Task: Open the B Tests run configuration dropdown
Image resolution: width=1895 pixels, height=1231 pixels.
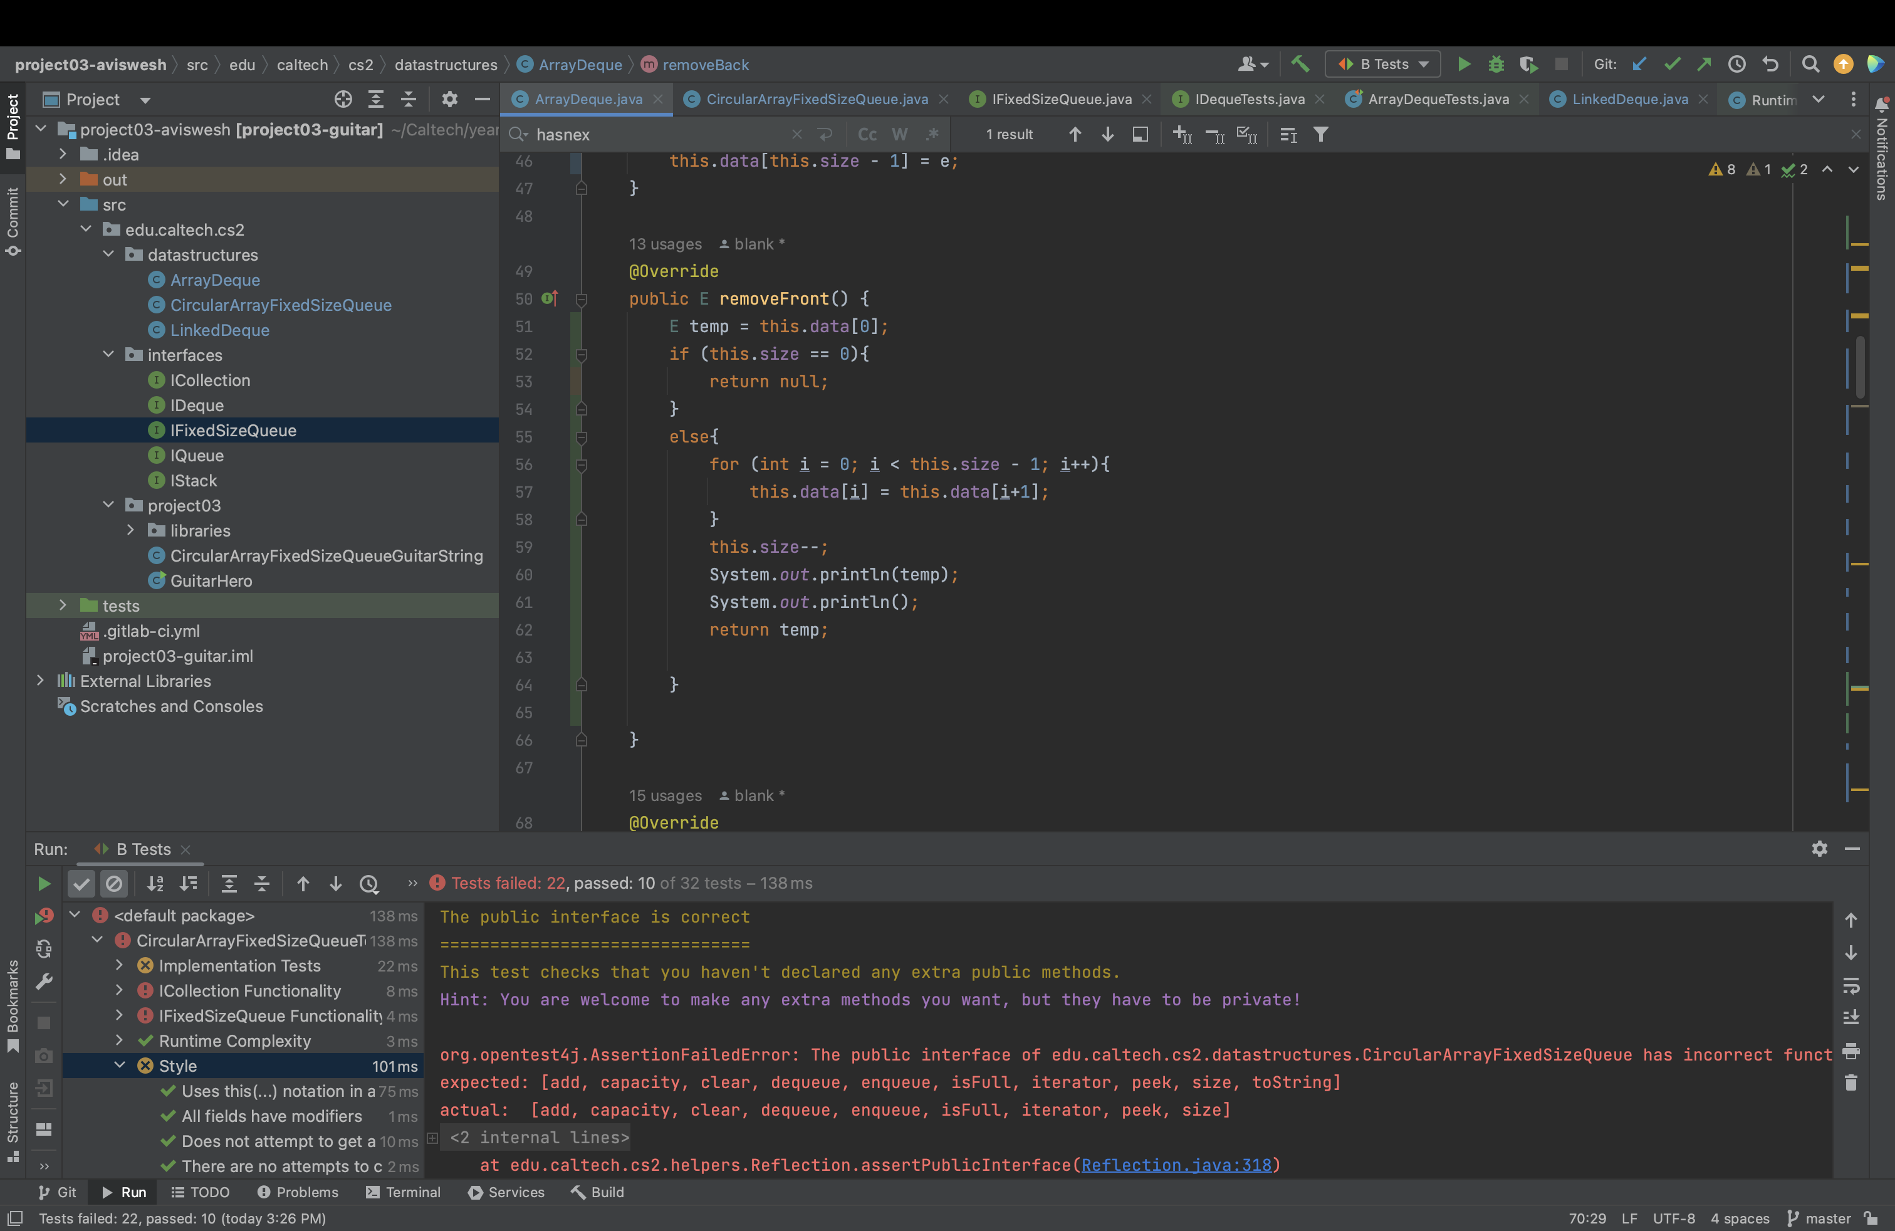Action: pos(1383,65)
